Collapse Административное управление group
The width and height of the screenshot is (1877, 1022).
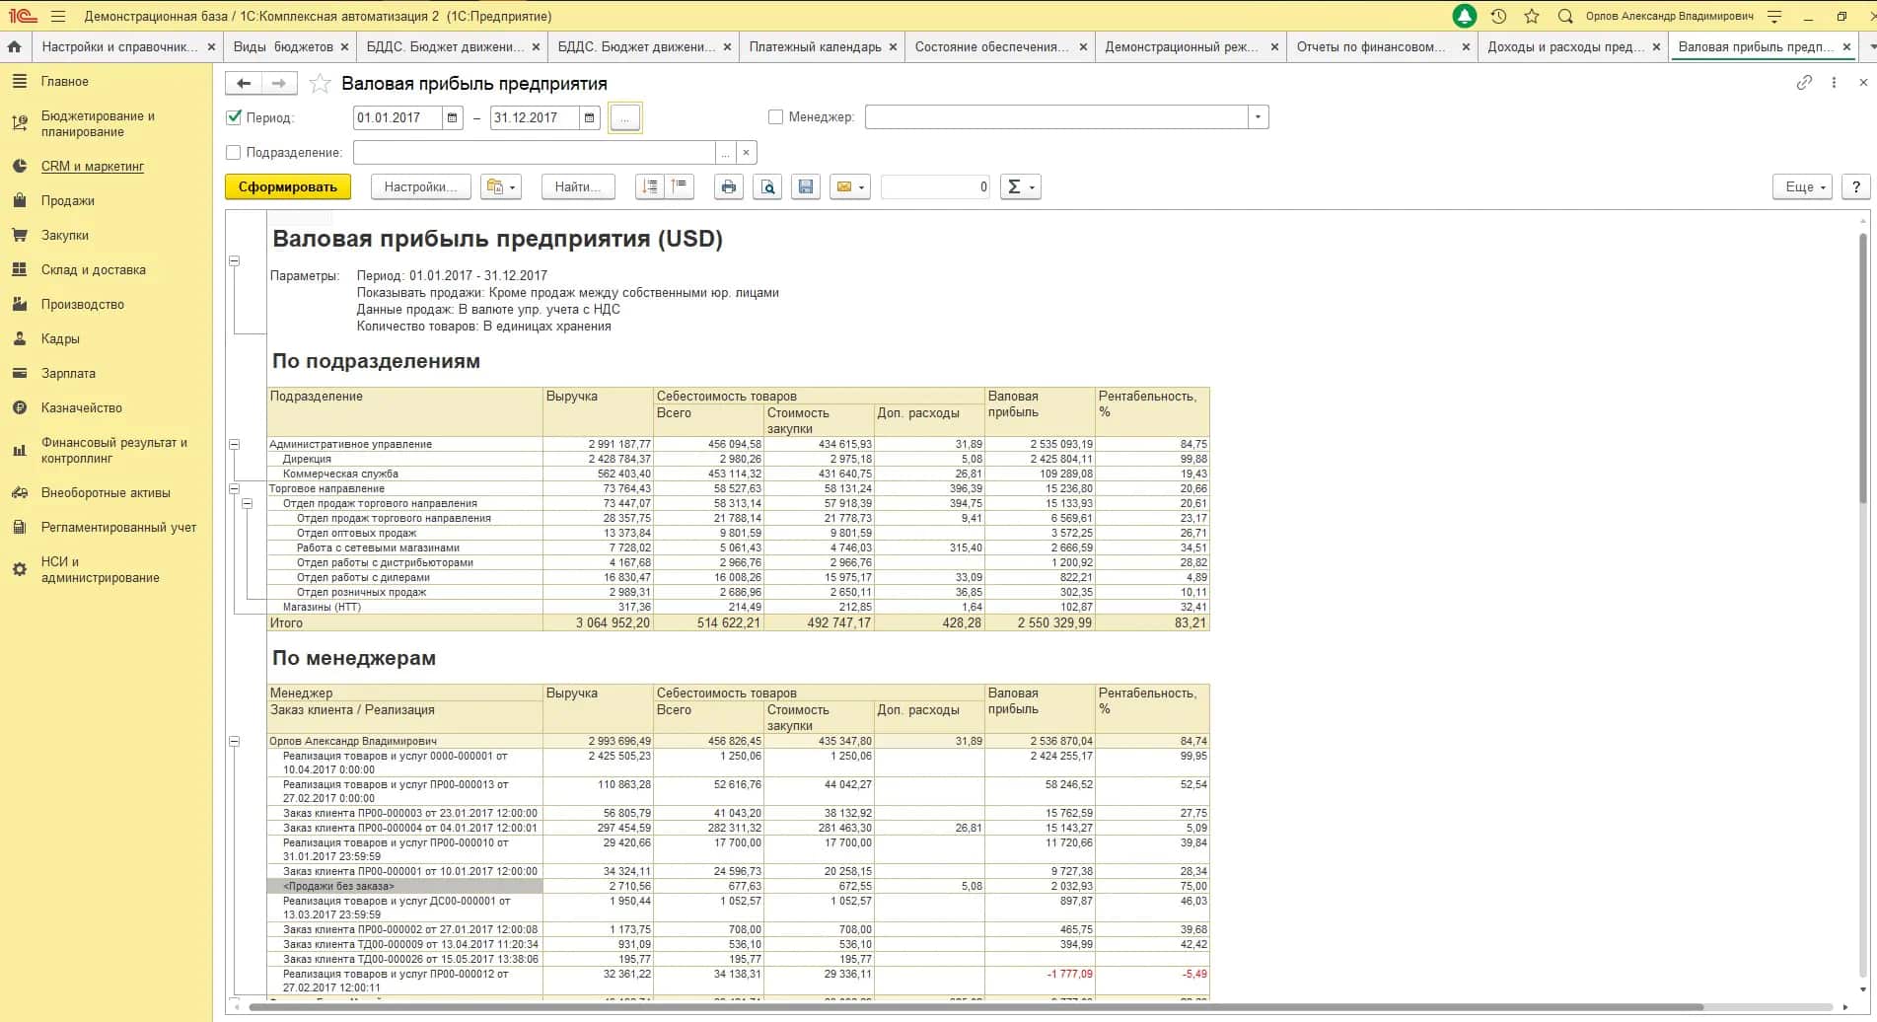(x=235, y=444)
